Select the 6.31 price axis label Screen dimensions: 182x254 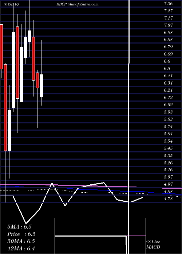pyautogui.click(x=168, y=83)
